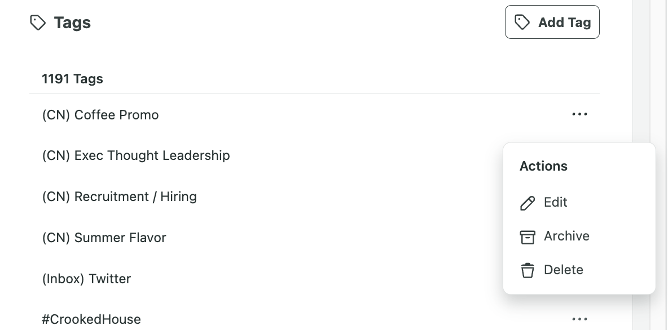Image resolution: width=668 pixels, height=330 pixels.
Task: Select Archive in the Actions menu
Action: pyautogui.click(x=566, y=237)
